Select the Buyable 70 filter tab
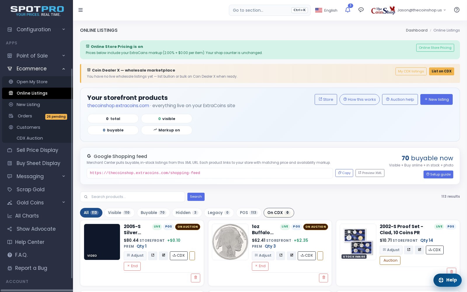 click(x=153, y=213)
